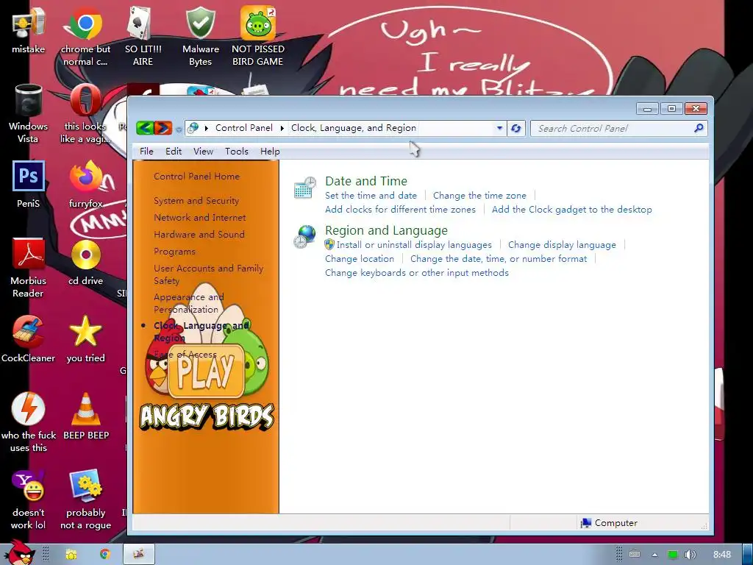Image resolution: width=753 pixels, height=565 pixels.
Task: Click 'Change location' link
Action: click(x=359, y=259)
